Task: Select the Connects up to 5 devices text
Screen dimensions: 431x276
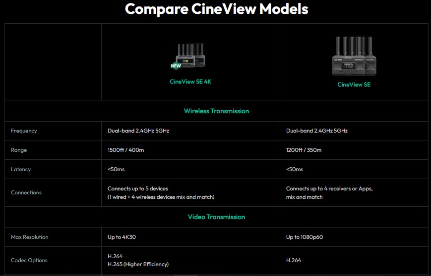Action: [138, 188]
